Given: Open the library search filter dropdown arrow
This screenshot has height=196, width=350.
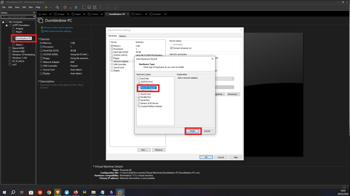Looking at the screenshot, I should (34, 17).
